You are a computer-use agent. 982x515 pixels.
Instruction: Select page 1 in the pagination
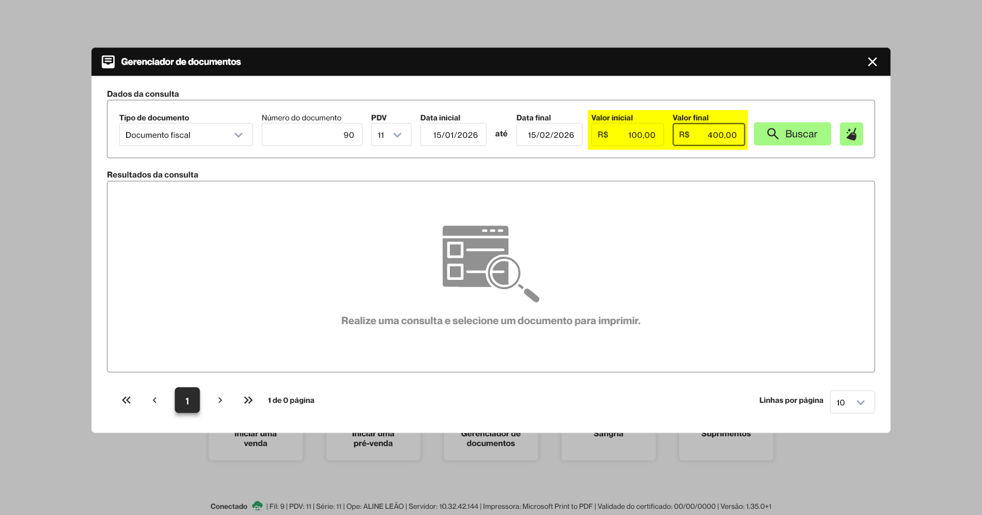(x=187, y=400)
